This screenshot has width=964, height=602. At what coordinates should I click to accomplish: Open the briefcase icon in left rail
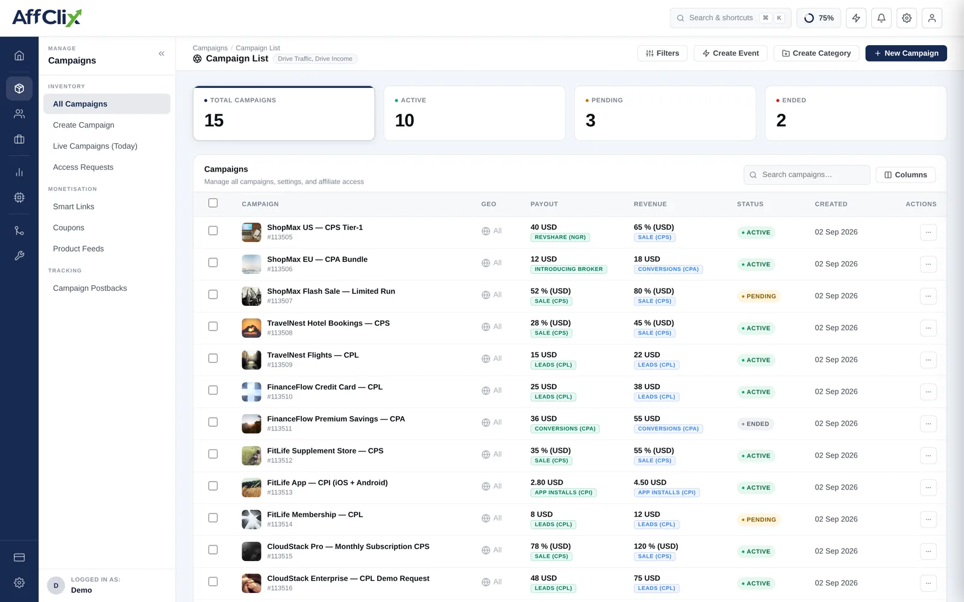point(19,139)
